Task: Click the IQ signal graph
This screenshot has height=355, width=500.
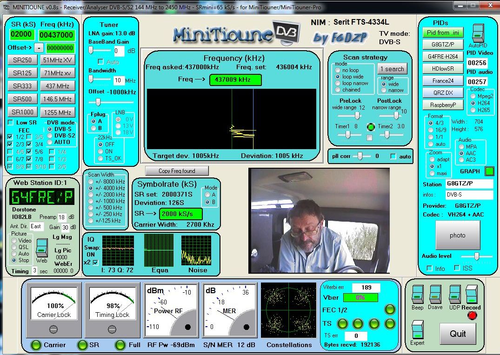Action: tap(118, 250)
